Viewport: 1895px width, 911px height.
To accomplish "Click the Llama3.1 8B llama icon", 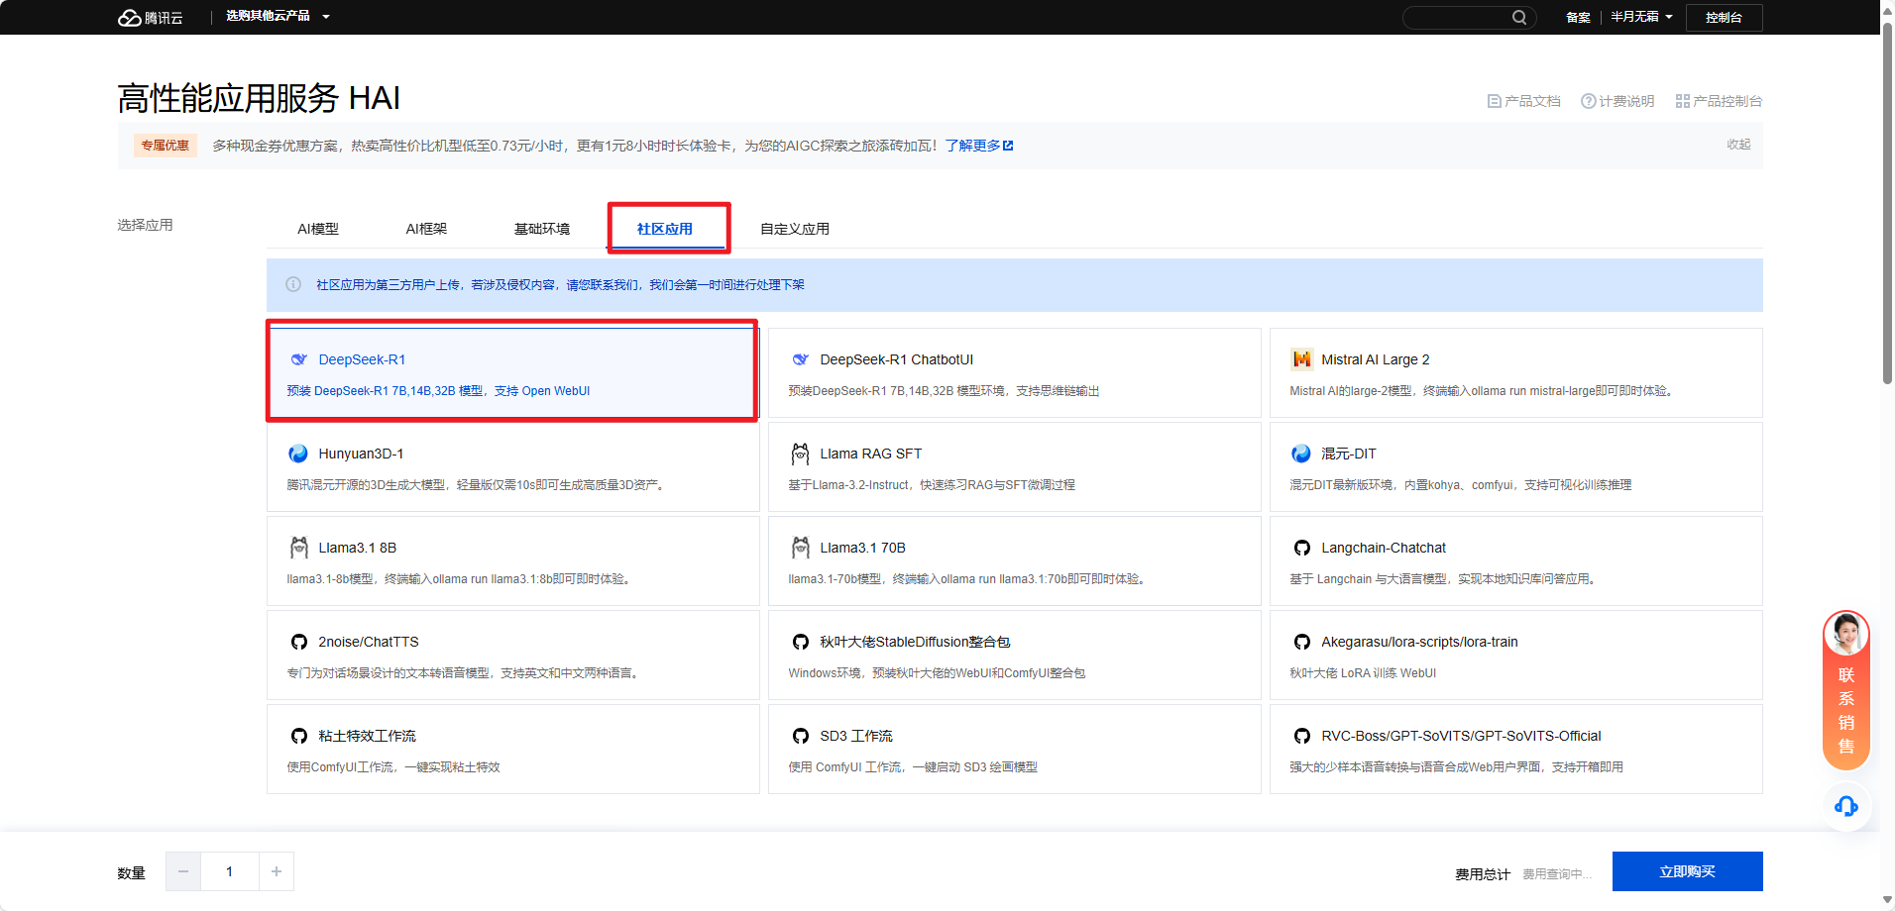I will point(298,548).
